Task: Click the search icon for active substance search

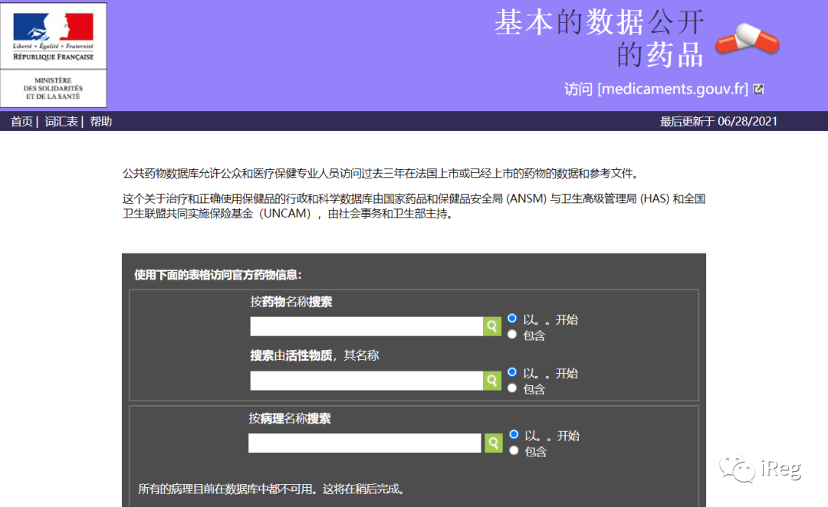Action: [491, 381]
